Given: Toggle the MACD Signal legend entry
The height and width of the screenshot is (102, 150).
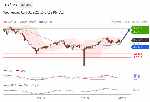Looking at the screenshot, I should tap(29, 85).
